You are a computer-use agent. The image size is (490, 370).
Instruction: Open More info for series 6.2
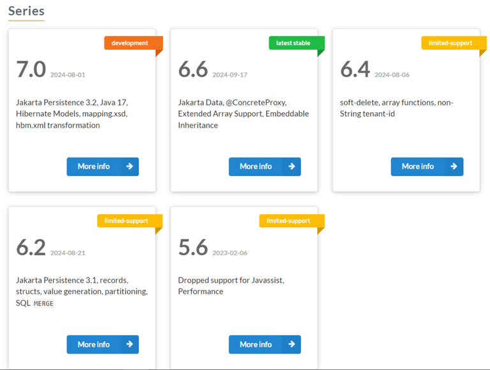coord(103,344)
